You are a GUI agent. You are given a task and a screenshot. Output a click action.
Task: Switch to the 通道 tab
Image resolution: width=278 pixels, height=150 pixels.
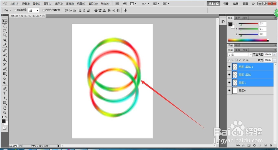tap(238, 50)
